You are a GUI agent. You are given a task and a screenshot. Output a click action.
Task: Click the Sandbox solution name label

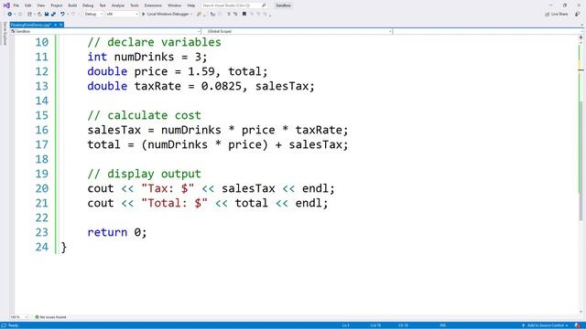tap(283, 5)
